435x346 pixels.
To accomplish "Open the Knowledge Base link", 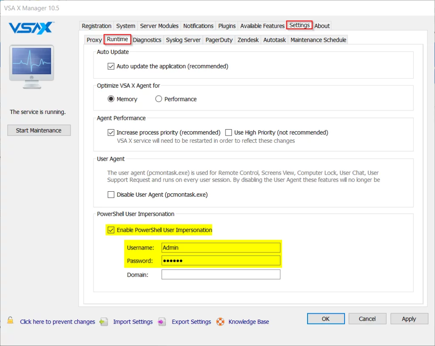I will 249,322.
